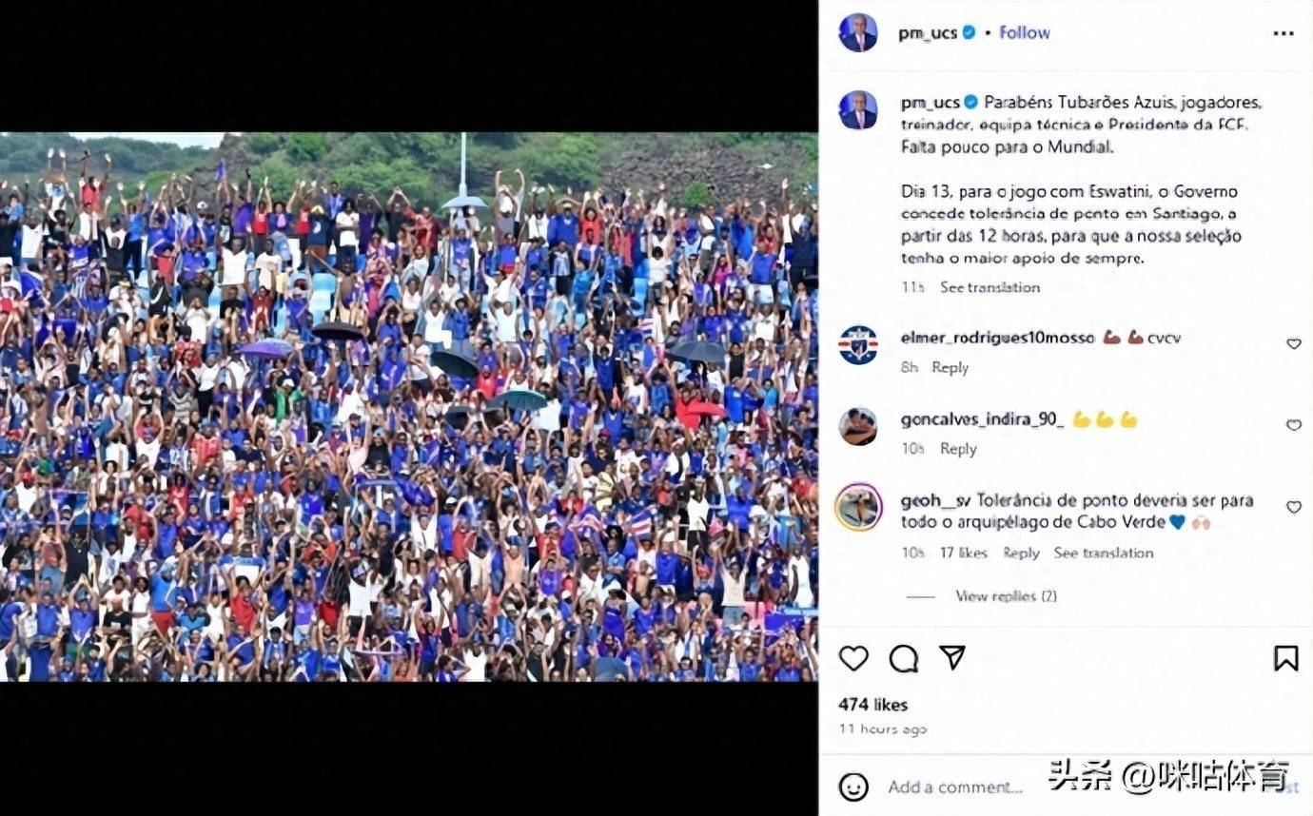Save post with bookmark icon
1313x816 pixels.
[1285, 658]
